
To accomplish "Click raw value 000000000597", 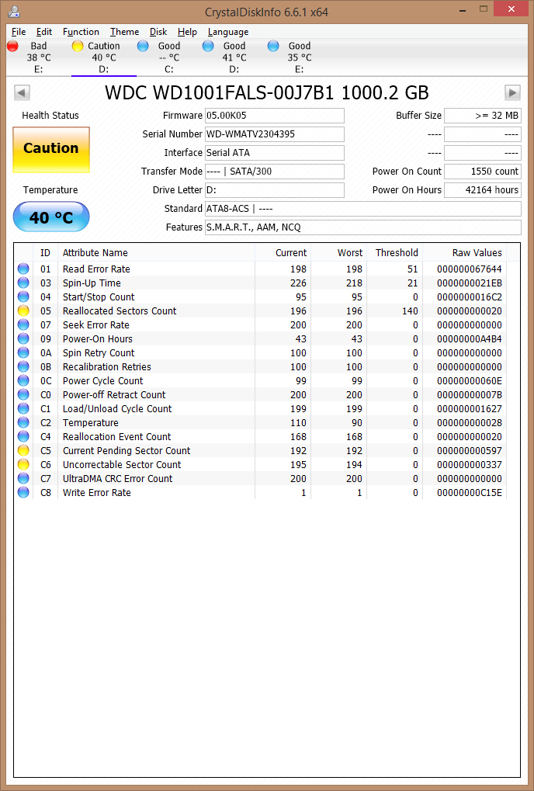I will [x=470, y=451].
